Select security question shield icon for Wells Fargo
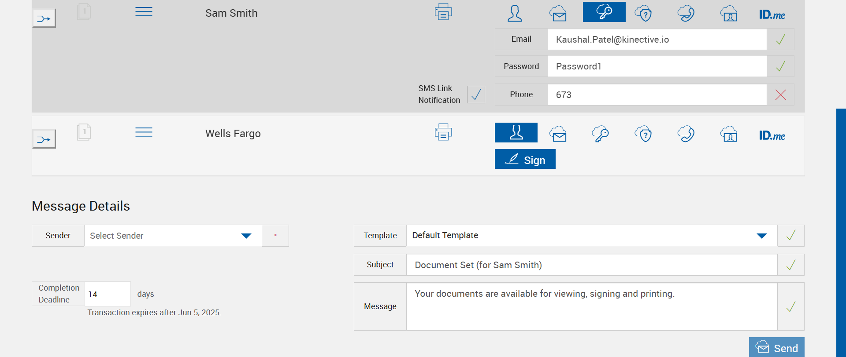The height and width of the screenshot is (357, 846). (x=643, y=134)
